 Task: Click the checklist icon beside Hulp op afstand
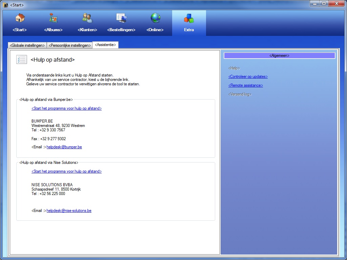tap(22, 60)
